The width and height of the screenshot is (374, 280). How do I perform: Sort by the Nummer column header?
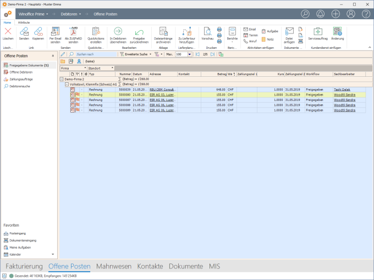[x=124, y=74]
